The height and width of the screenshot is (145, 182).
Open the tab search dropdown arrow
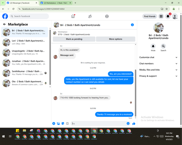pyautogui.click(x=3, y=3)
